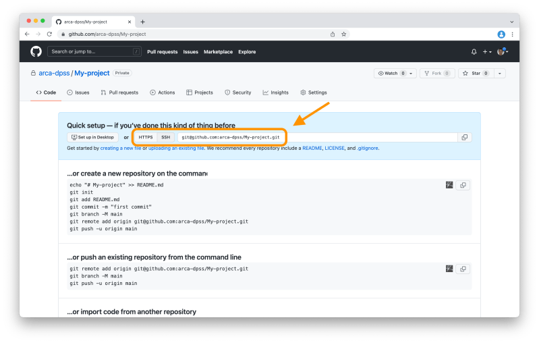
Task: Reload the page in browser
Action: tap(49, 34)
